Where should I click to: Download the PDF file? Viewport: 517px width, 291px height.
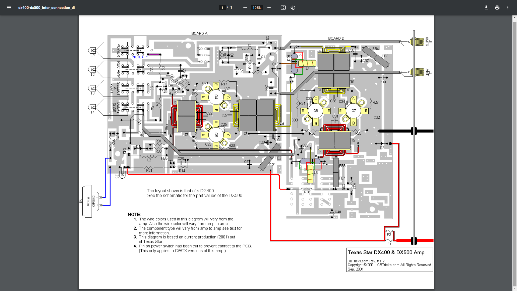pyautogui.click(x=486, y=8)
